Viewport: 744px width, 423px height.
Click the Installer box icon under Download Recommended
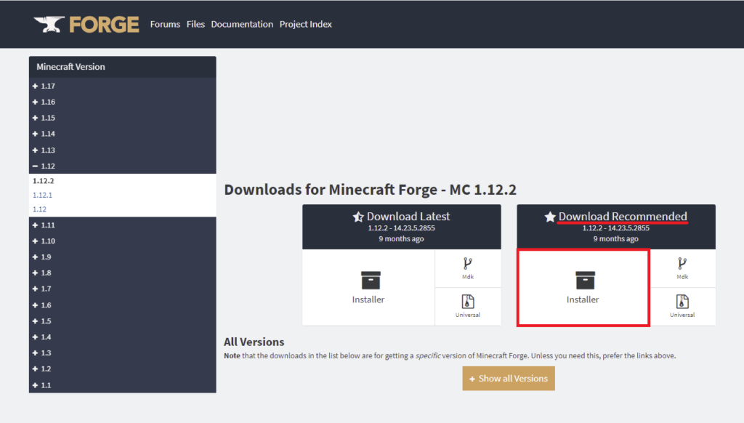click(585, 280)
